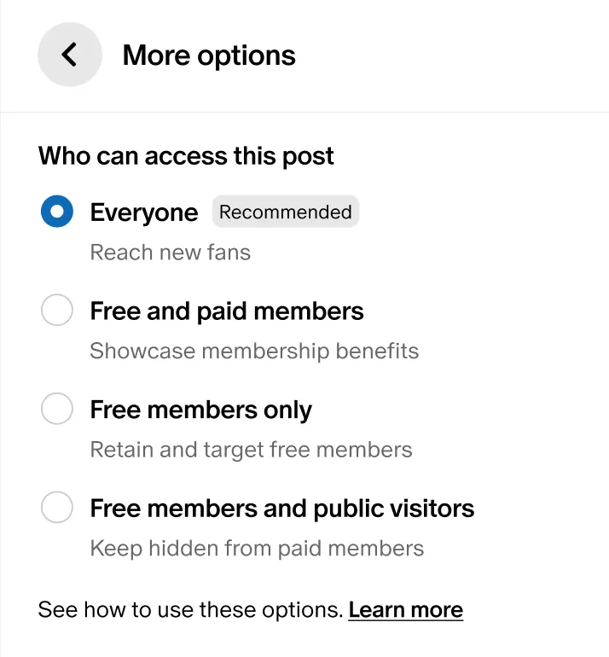Open the Learn more link

[x=406, y=610]
